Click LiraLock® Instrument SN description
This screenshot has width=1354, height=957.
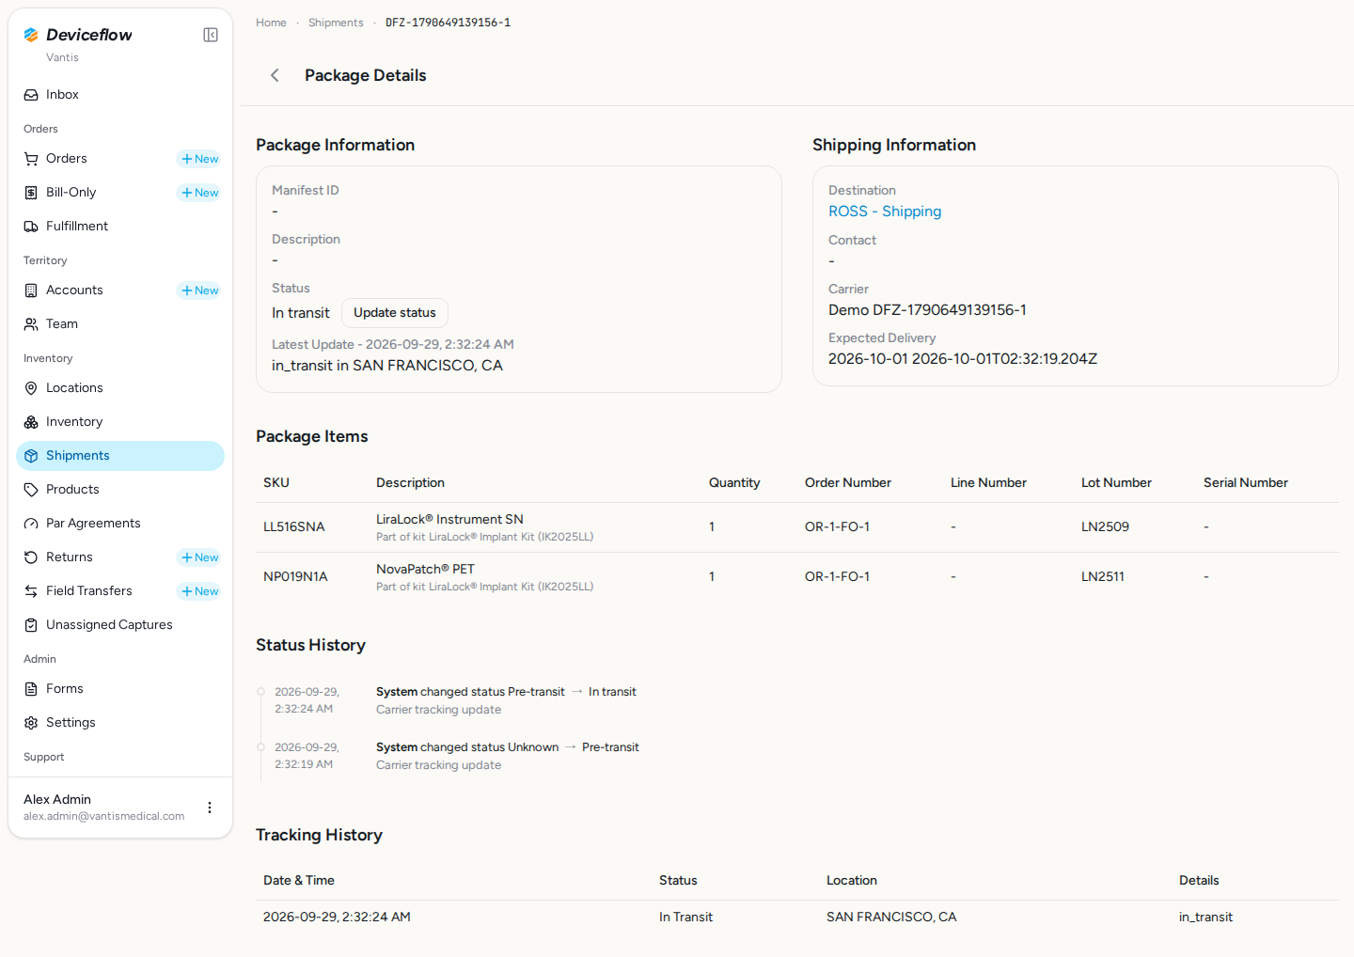pyautogui.click(x=449, y=519)
